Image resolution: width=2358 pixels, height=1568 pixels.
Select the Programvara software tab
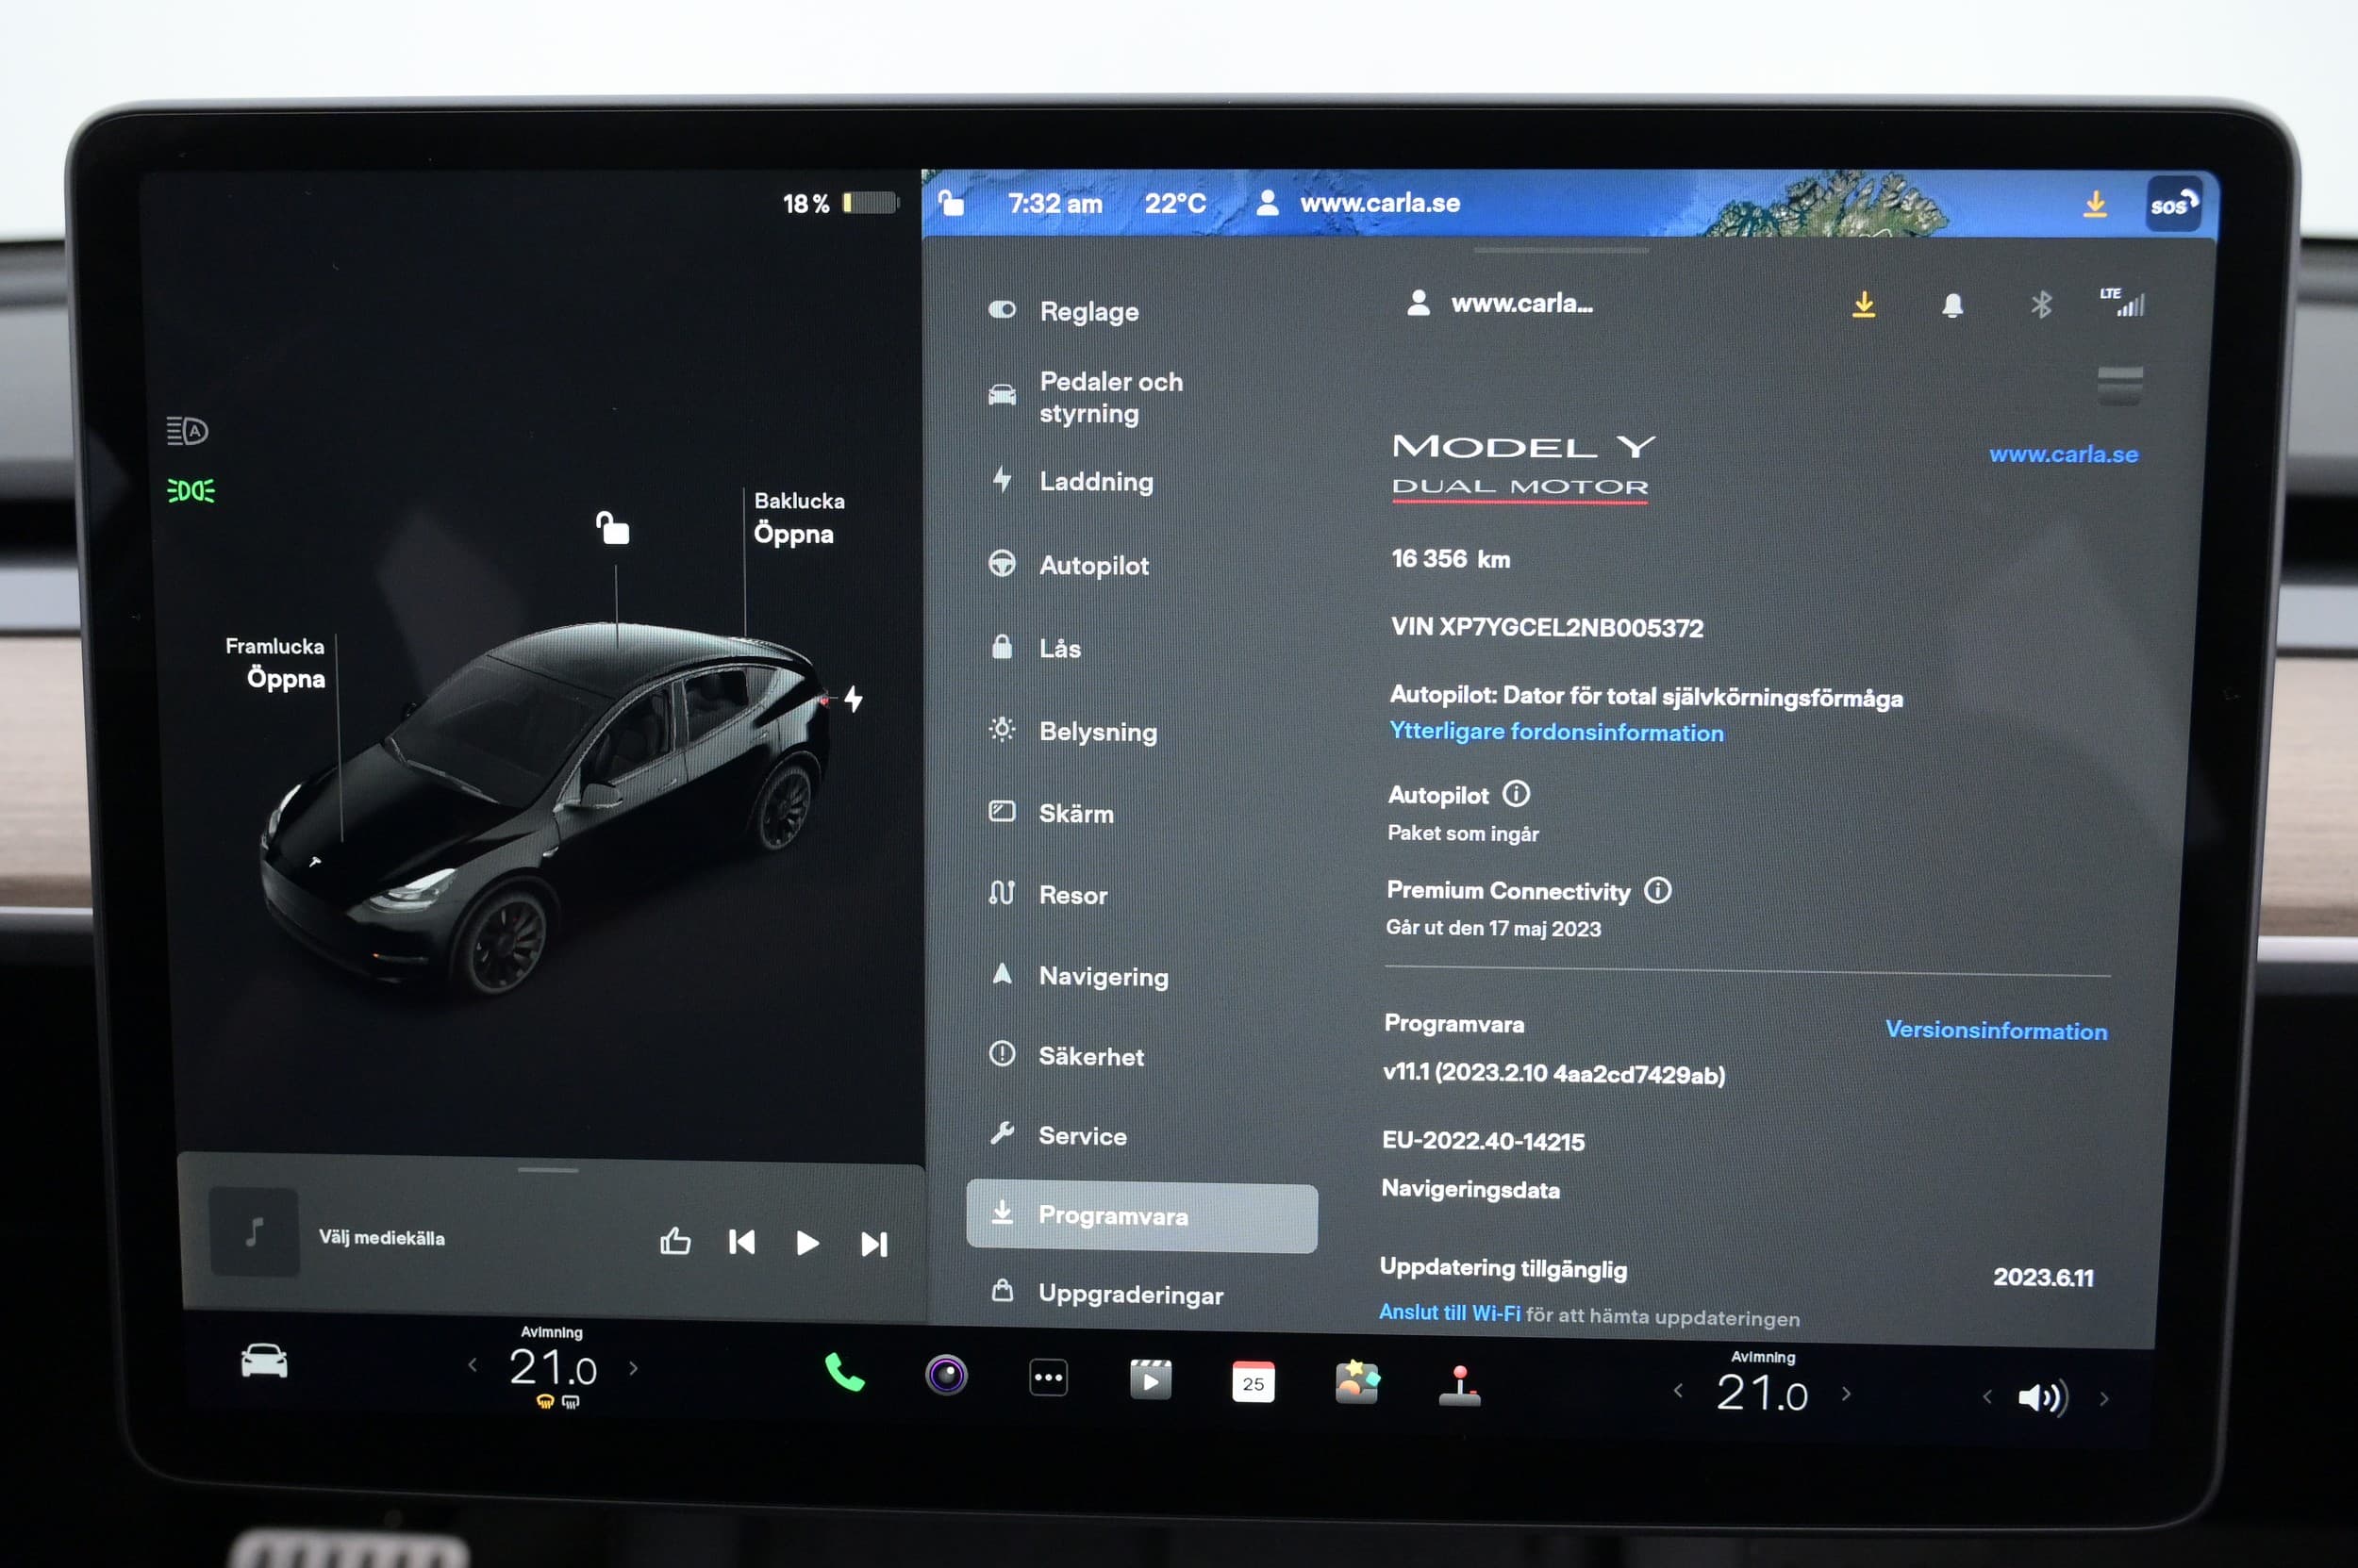click(x=1141, y=1216)
